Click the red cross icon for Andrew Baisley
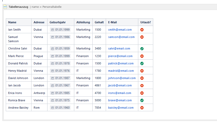Viewport: 217px width, 128px height. point(142,108)
